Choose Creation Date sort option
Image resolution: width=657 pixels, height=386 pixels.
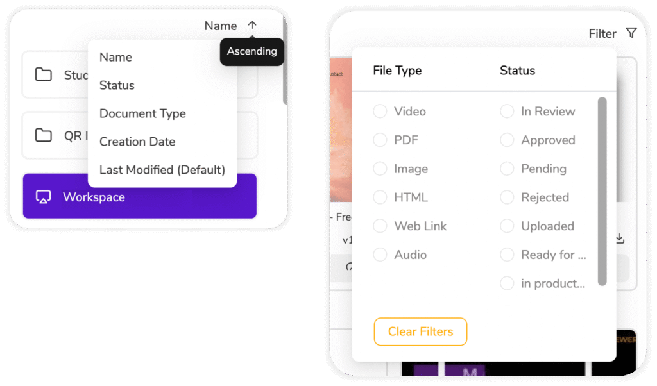pyautogui.click(x=137, y=142)
